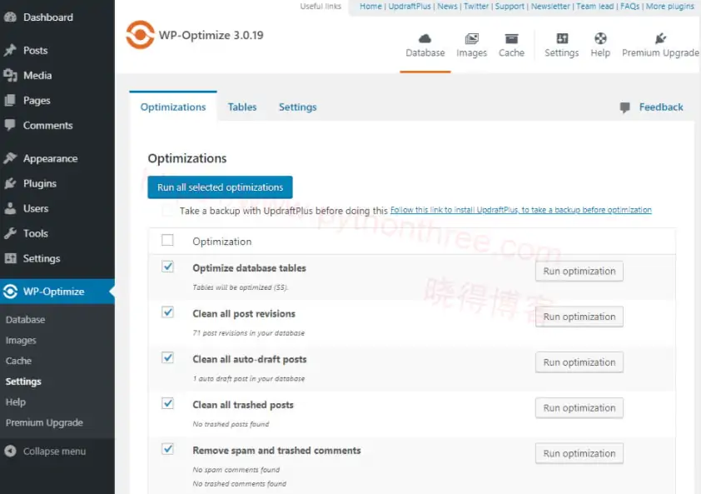The width and height of the screenshot is (701, 494).
Task: Toggle the Take a backup with UpdraftPlus checkbox
Action: click(x=167, y=210)
